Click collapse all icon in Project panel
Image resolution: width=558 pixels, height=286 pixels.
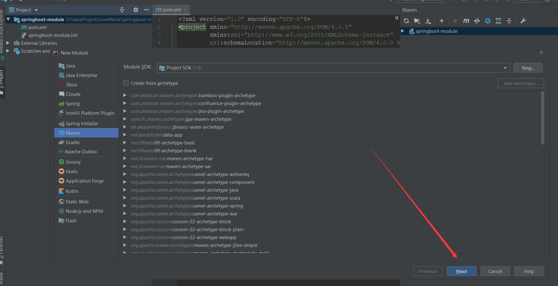(122, 10)
